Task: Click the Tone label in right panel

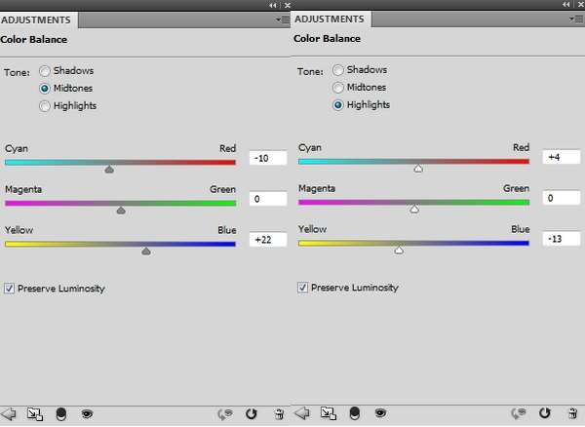Action: tap(310, 71)
